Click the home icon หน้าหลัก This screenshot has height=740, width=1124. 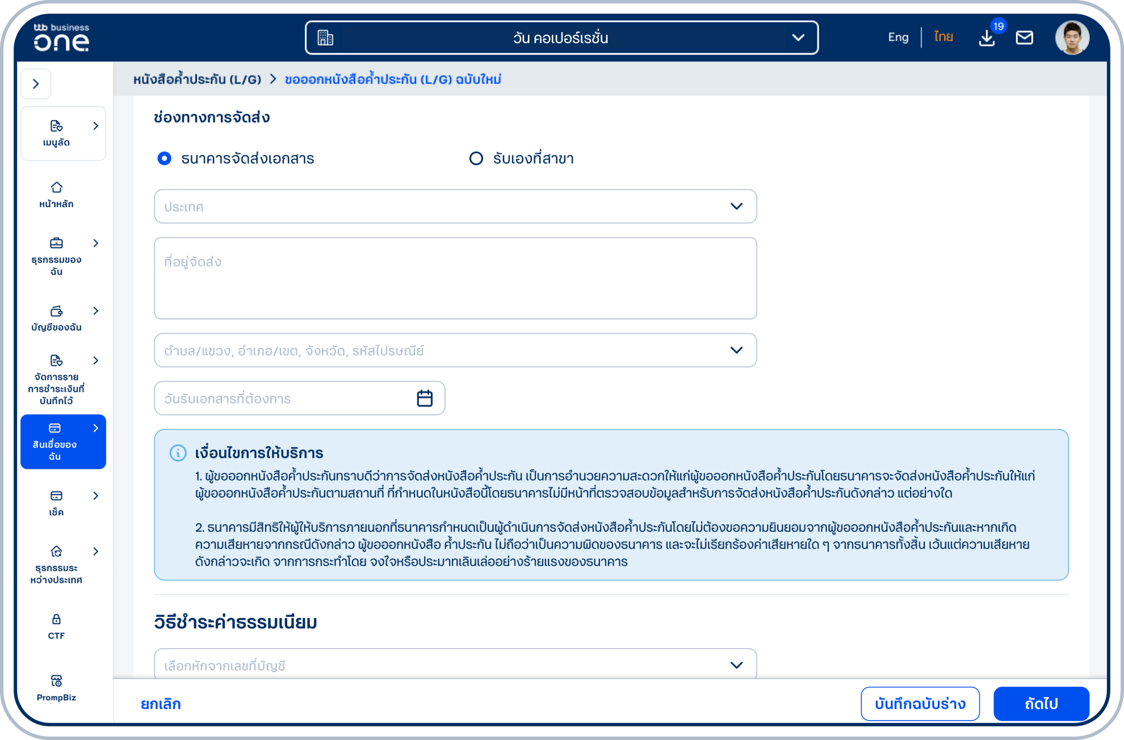tap(56, 188)
